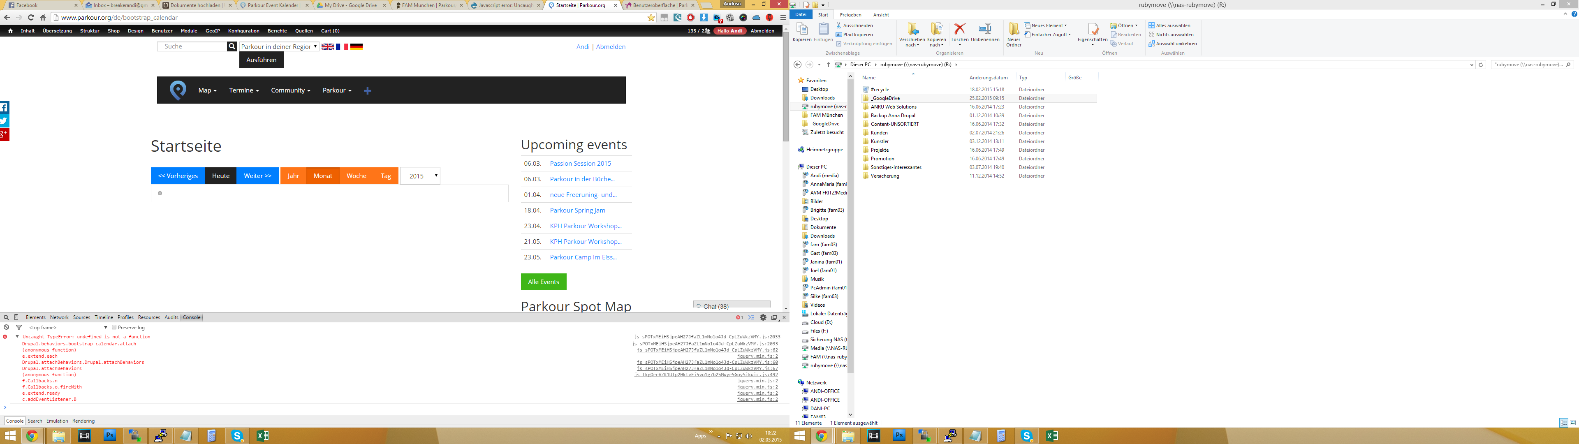The width and height of the screenshot is (1579, 444).
Task: Go up one level in Explorer
Action: click(x=828, y=65)
